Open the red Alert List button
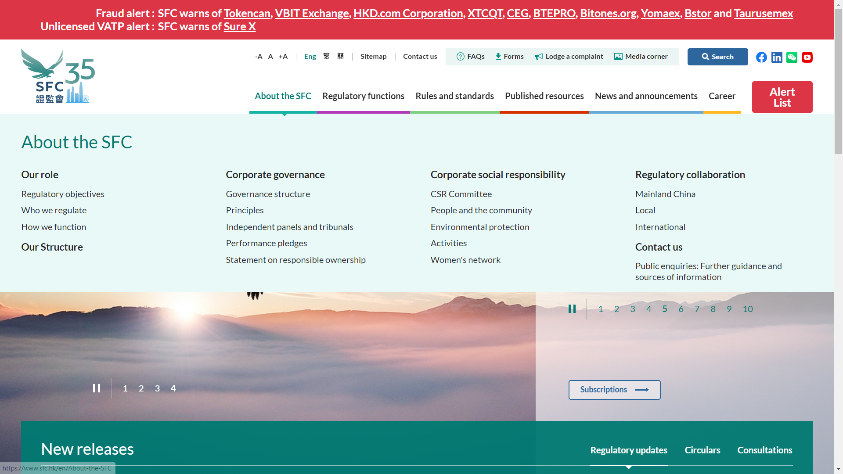Image resolution: width=843 pixels, height=474 pixels. point(782,97)
